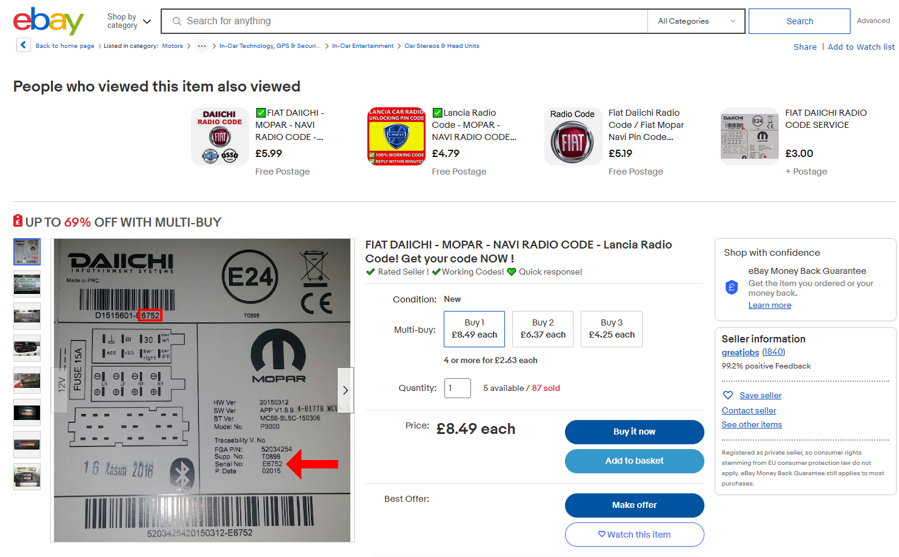Open the Lancia Car Radio listing image
899x557 pixels.
click(396, 136)
